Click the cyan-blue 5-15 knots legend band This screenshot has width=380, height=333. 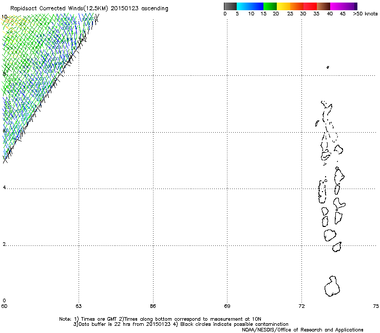coord(250,6)
